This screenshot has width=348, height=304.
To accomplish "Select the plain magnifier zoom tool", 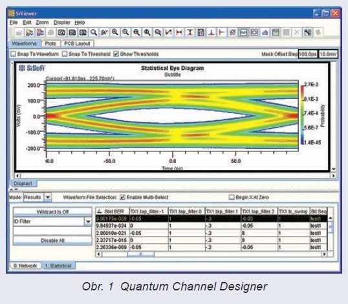I will (x=94, y=32).
